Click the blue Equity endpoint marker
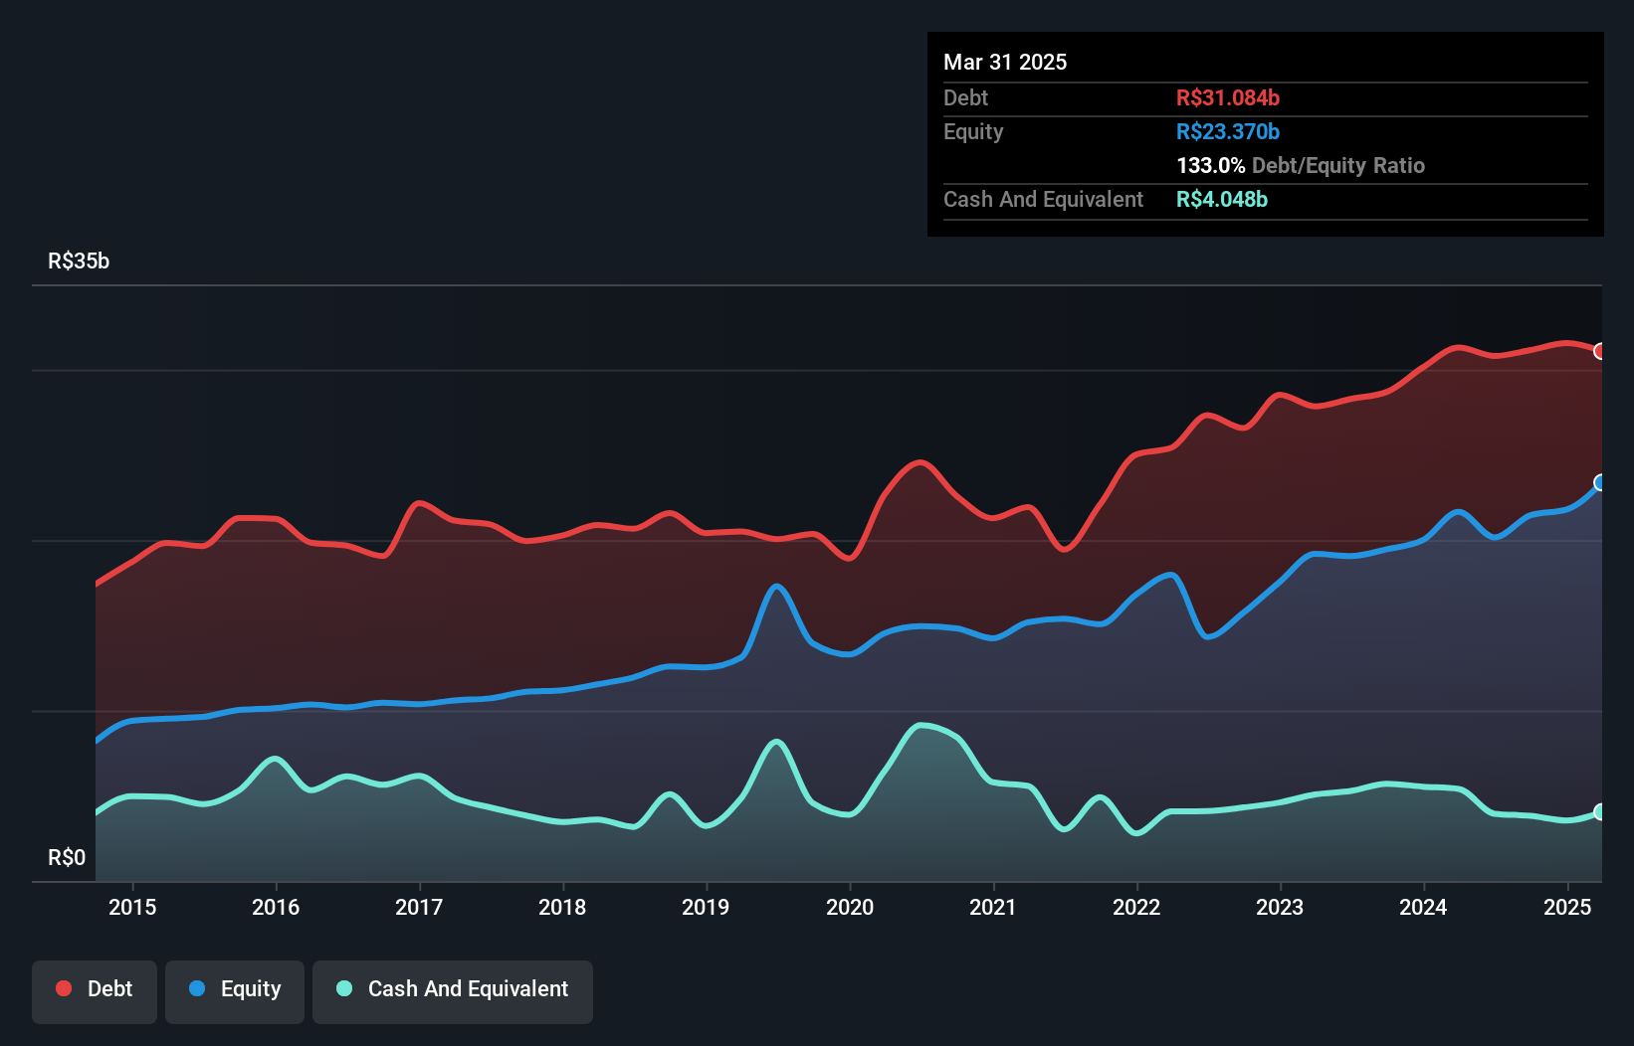This screenshot has width=1634, height=1046. [1599, 483]
